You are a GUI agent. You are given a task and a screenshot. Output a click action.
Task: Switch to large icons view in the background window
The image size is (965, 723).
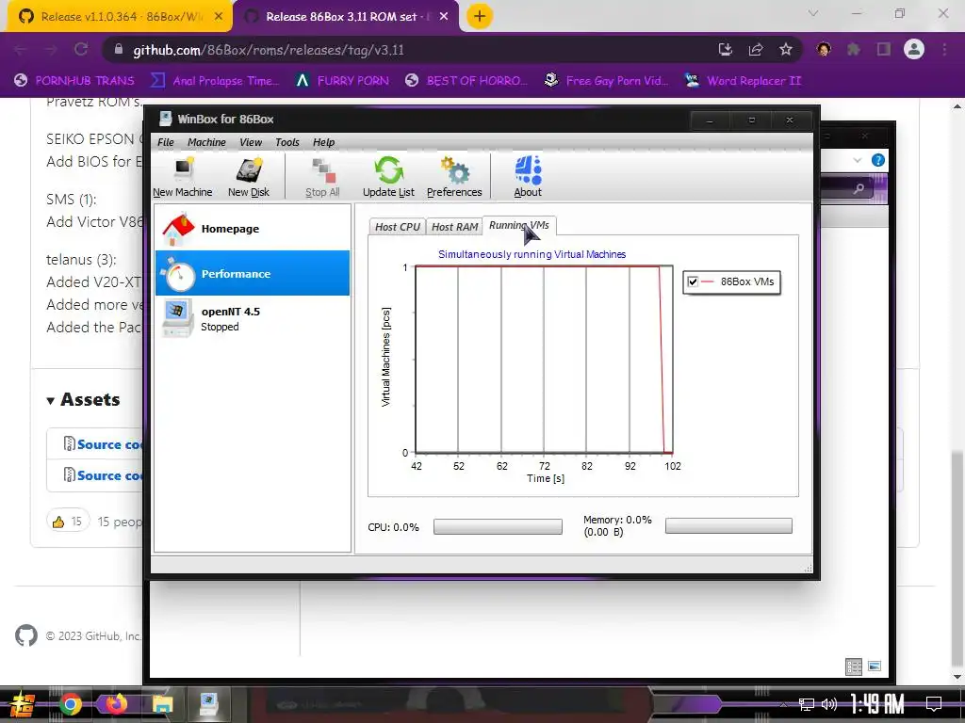[x=875, y=667]
